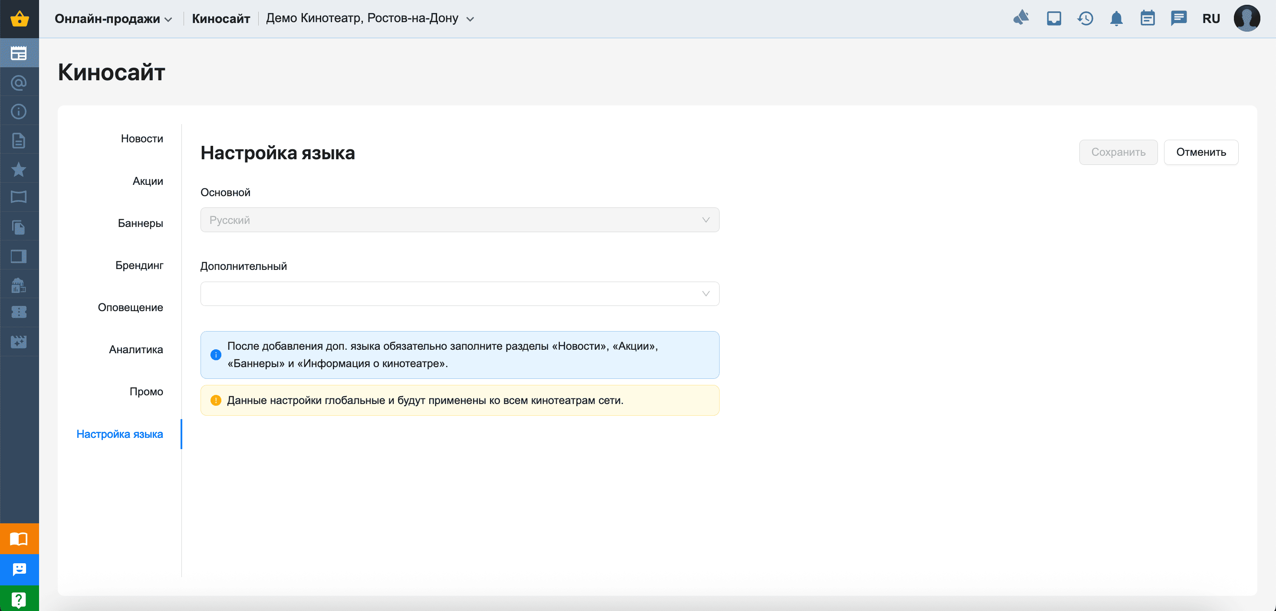The width and height of the screenshot is (1276, 611).
Task: Open the Дополнительный language dropdown
Action: (459, 294)
